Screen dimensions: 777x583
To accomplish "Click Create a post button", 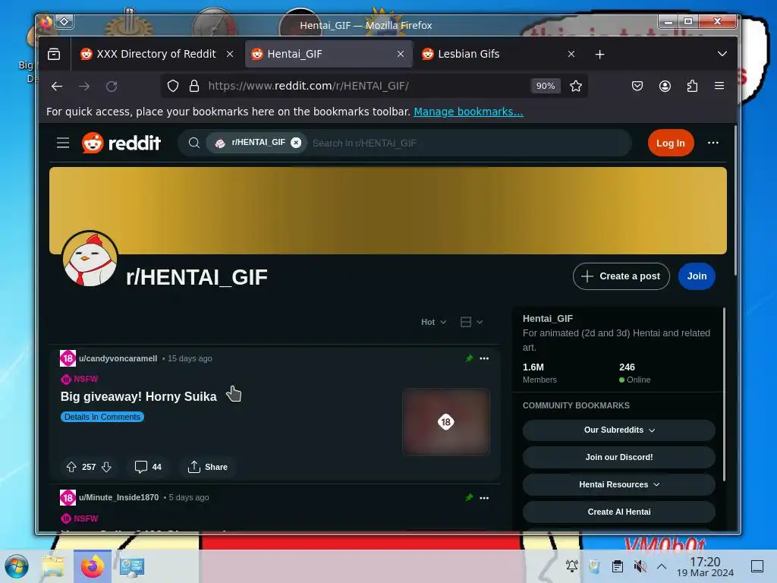I will 621,276.
